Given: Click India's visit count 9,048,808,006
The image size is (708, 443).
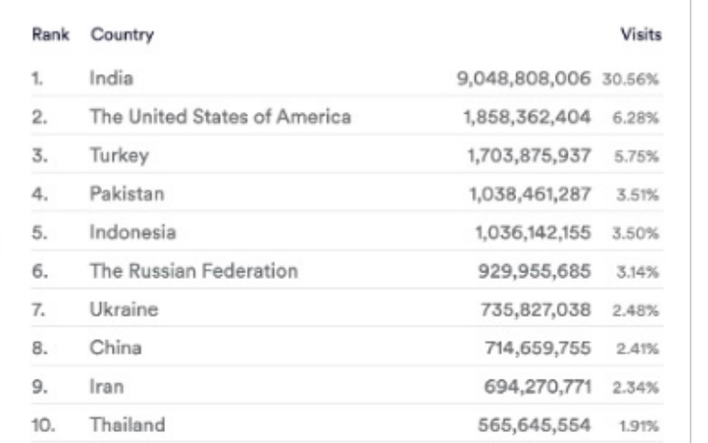Looking at the screenshot, I should pyautogui.click(x=524, y=79).
